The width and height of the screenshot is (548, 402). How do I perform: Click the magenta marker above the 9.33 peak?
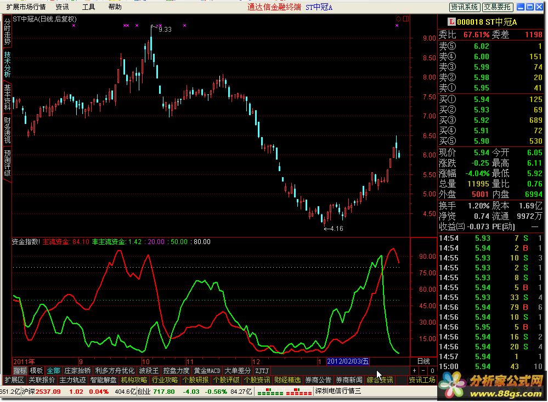[x=160, y=26]
